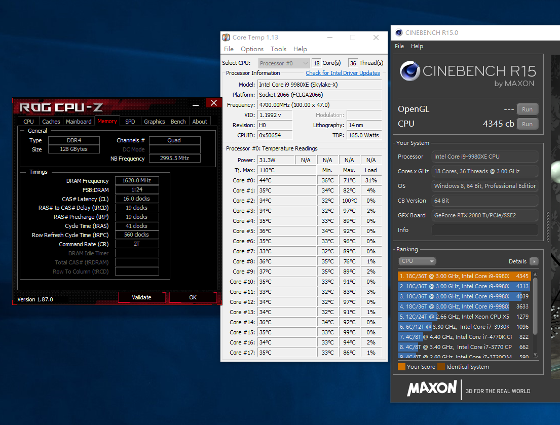Image resolution: width=560 pixels, height=425 pixels.
Task: Open the Caches tab in CPU-Z
Action: pos(51,122)
